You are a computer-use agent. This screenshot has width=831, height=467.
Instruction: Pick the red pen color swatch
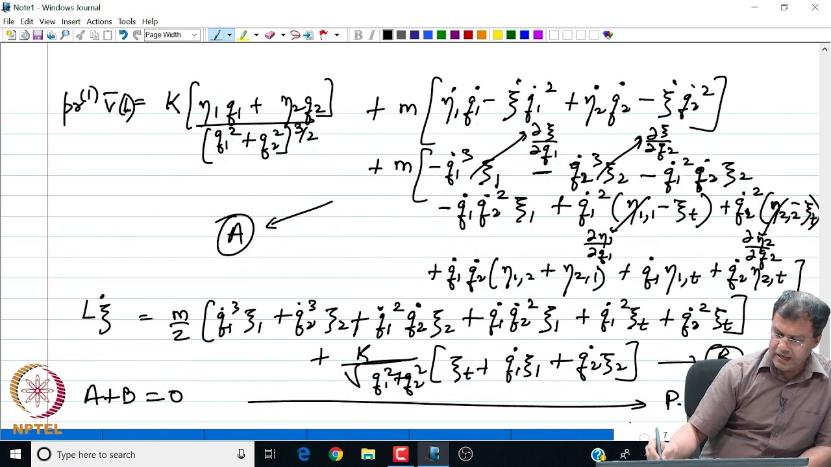coord(468,35)
